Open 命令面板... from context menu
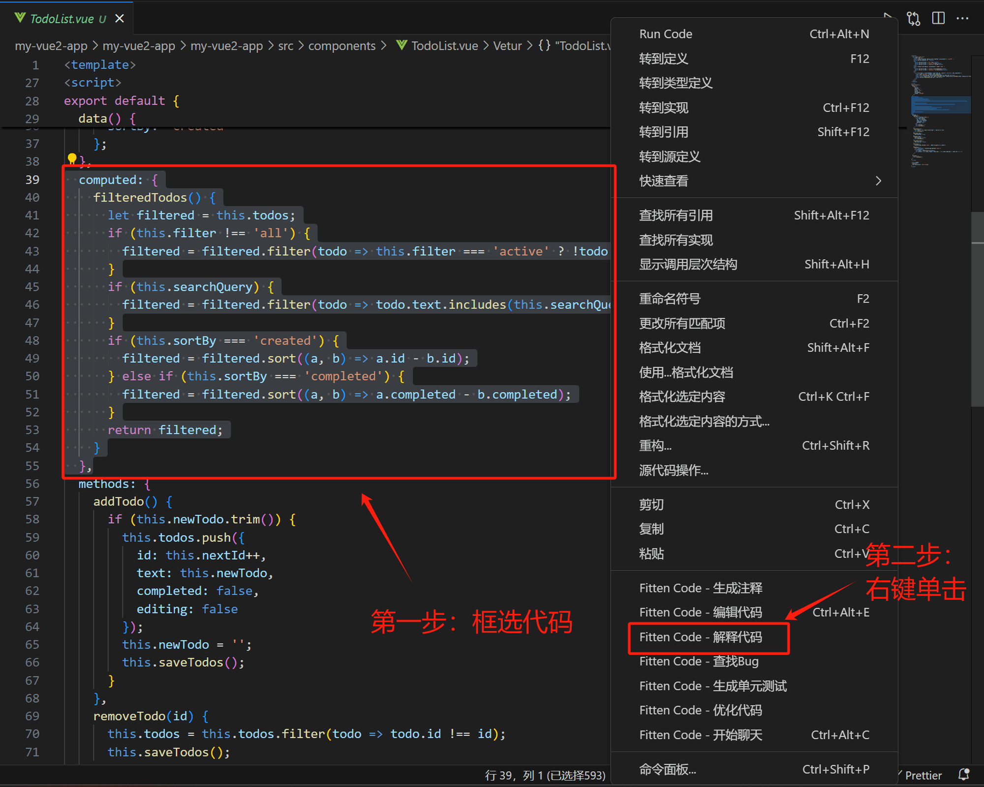Screen dimensions: 984x787 tap(754, 769)
